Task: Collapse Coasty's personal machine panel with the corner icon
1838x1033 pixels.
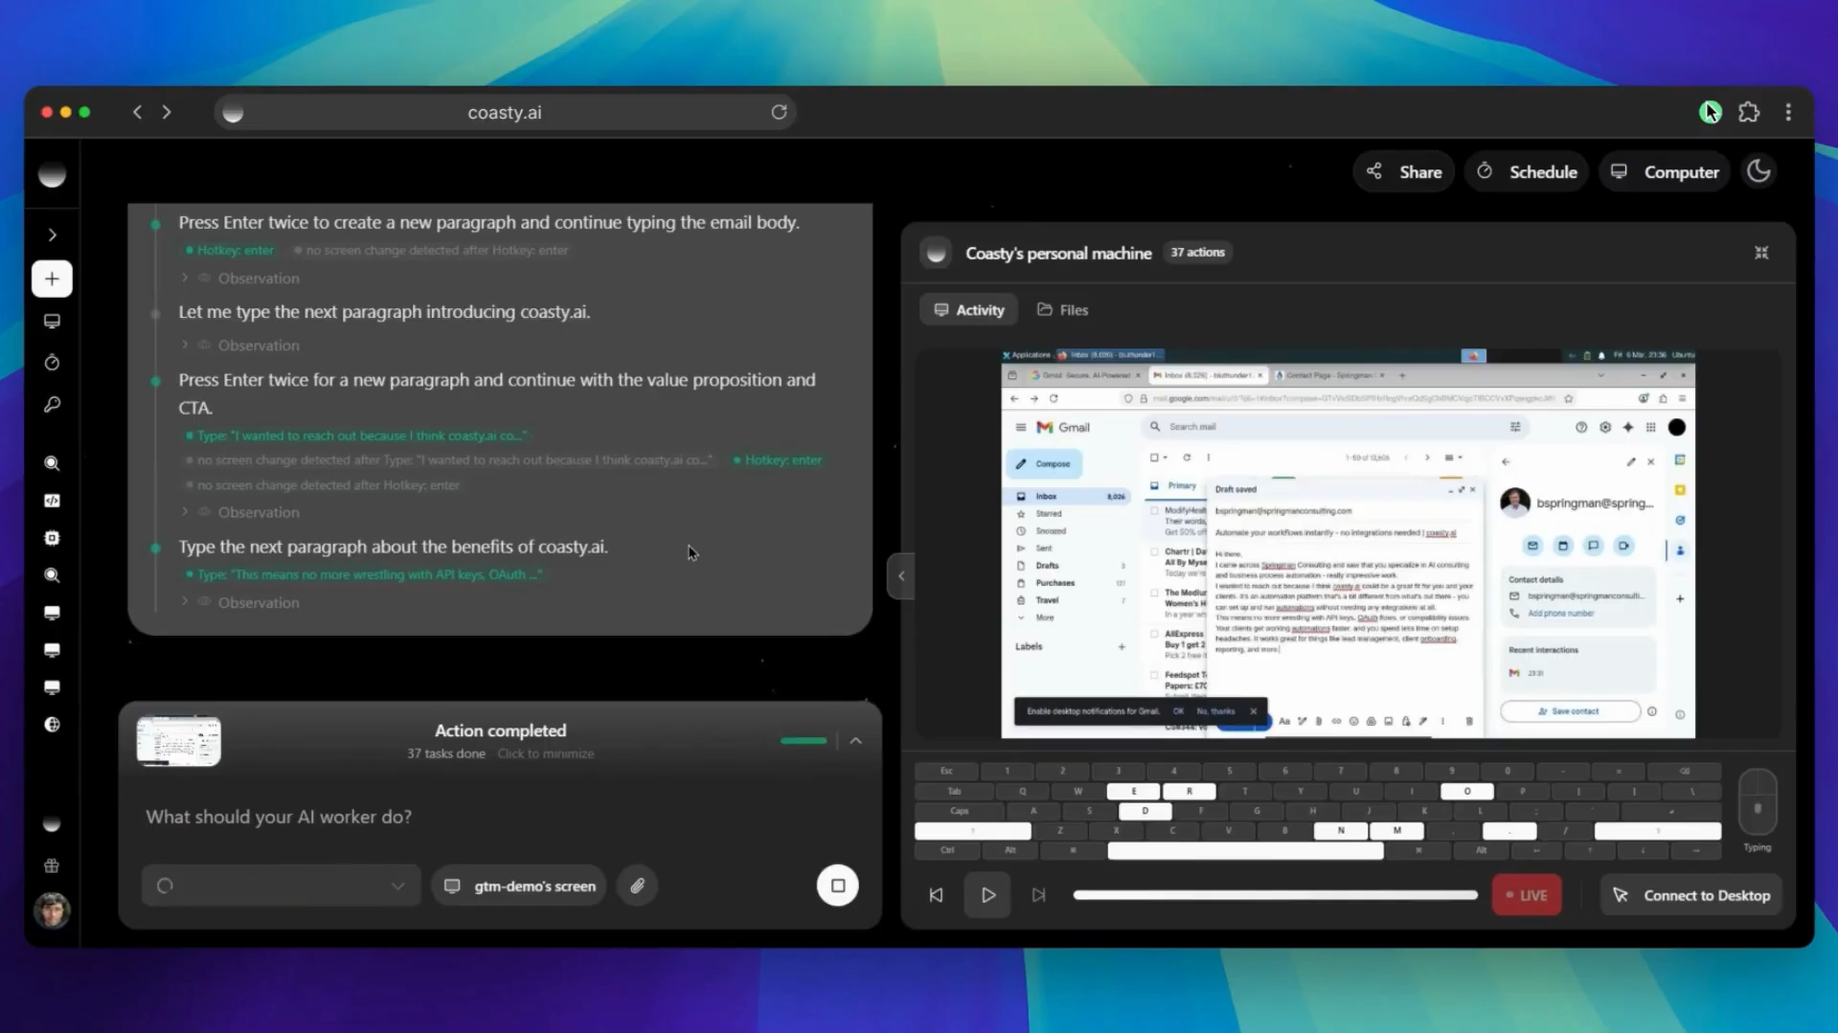Action: [1761, 253]
